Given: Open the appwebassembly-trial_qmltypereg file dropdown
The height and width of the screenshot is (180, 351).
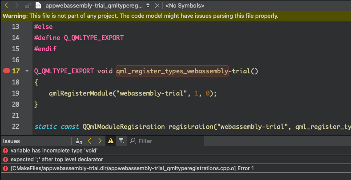Looking at the screenshot, I should (x=97, y=6).
